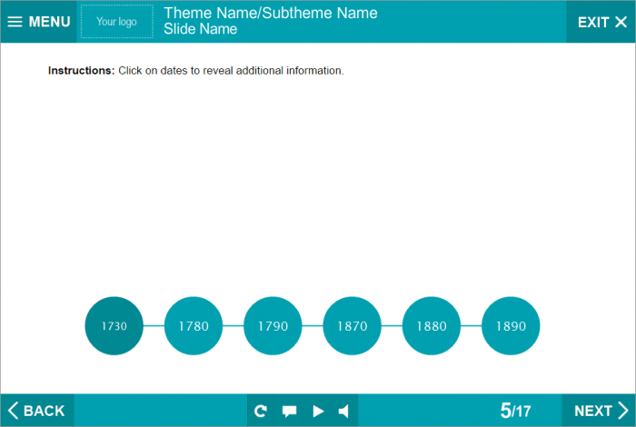636x427 pixels.
Task: Select the 1730 timeline date
Action: coord(114,326)
